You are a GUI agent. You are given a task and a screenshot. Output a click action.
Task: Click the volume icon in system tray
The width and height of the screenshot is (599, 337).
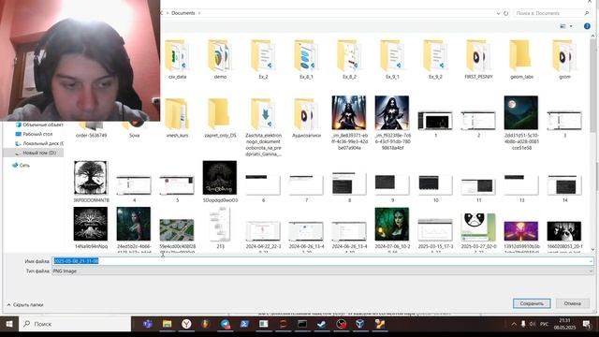533,324
